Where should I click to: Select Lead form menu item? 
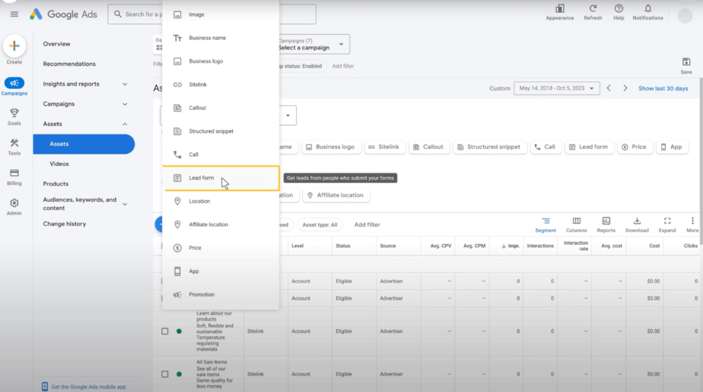point(220,178)
